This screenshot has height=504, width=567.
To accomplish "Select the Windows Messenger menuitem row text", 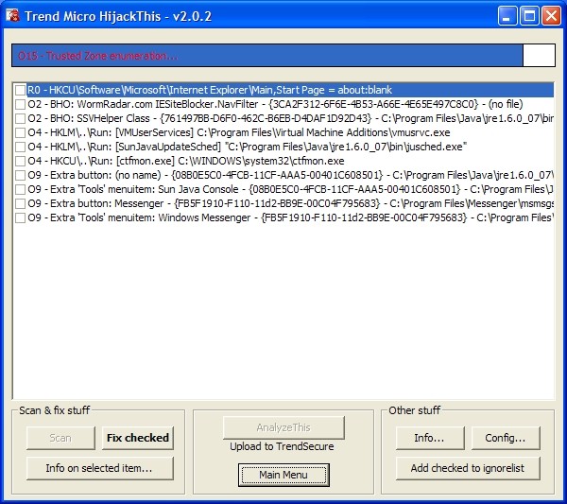I will [290, 217].
